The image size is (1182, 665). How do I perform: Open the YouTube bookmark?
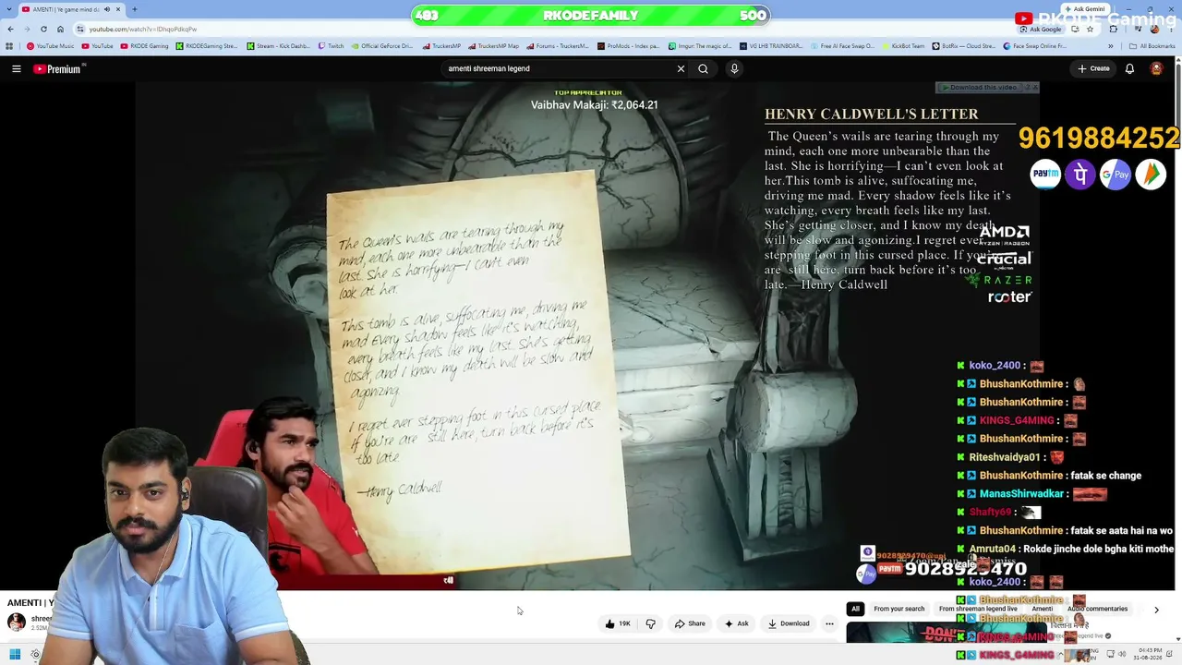pyautogui.click(x=97, y=46)
